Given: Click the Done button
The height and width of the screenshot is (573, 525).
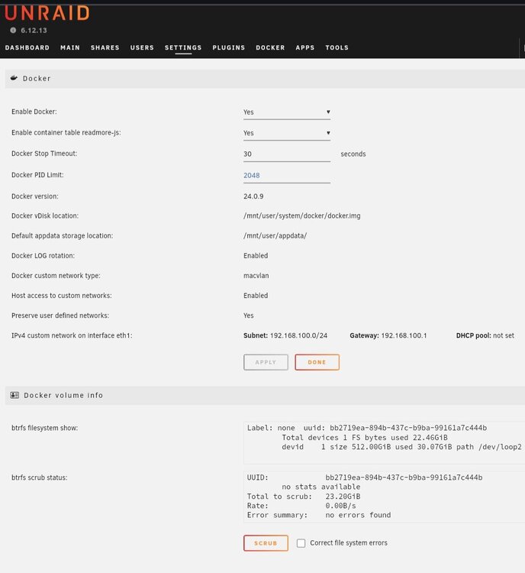Looking at the screenshot, I should coord(317,362).
